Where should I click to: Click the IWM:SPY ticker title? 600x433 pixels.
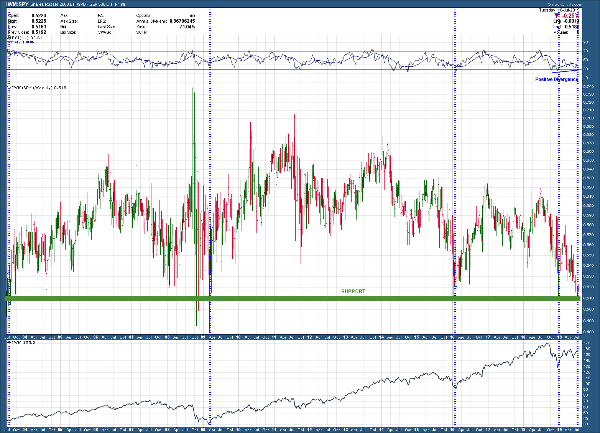coord(17,4)
